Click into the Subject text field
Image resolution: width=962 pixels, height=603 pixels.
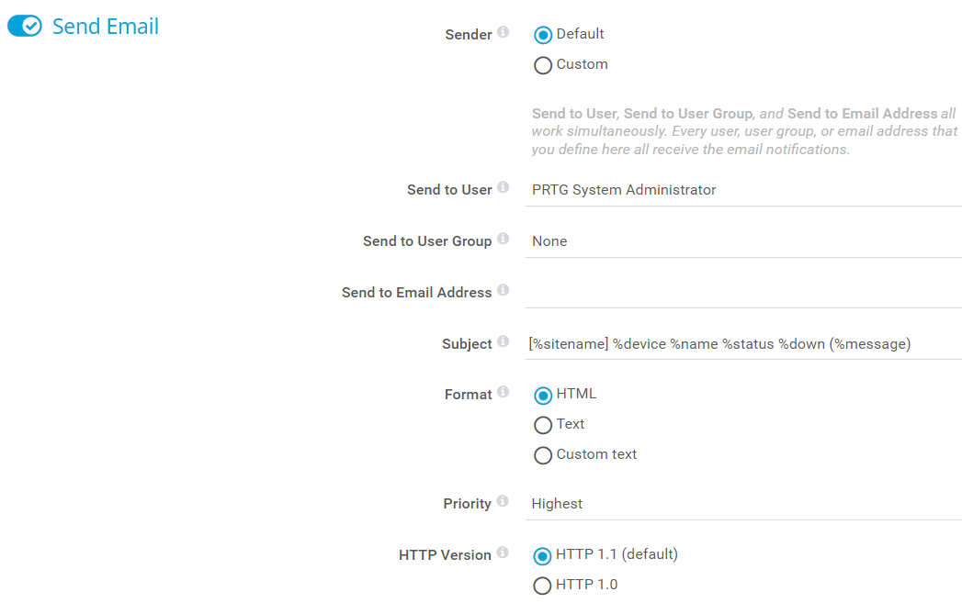(x=744, y=344)
